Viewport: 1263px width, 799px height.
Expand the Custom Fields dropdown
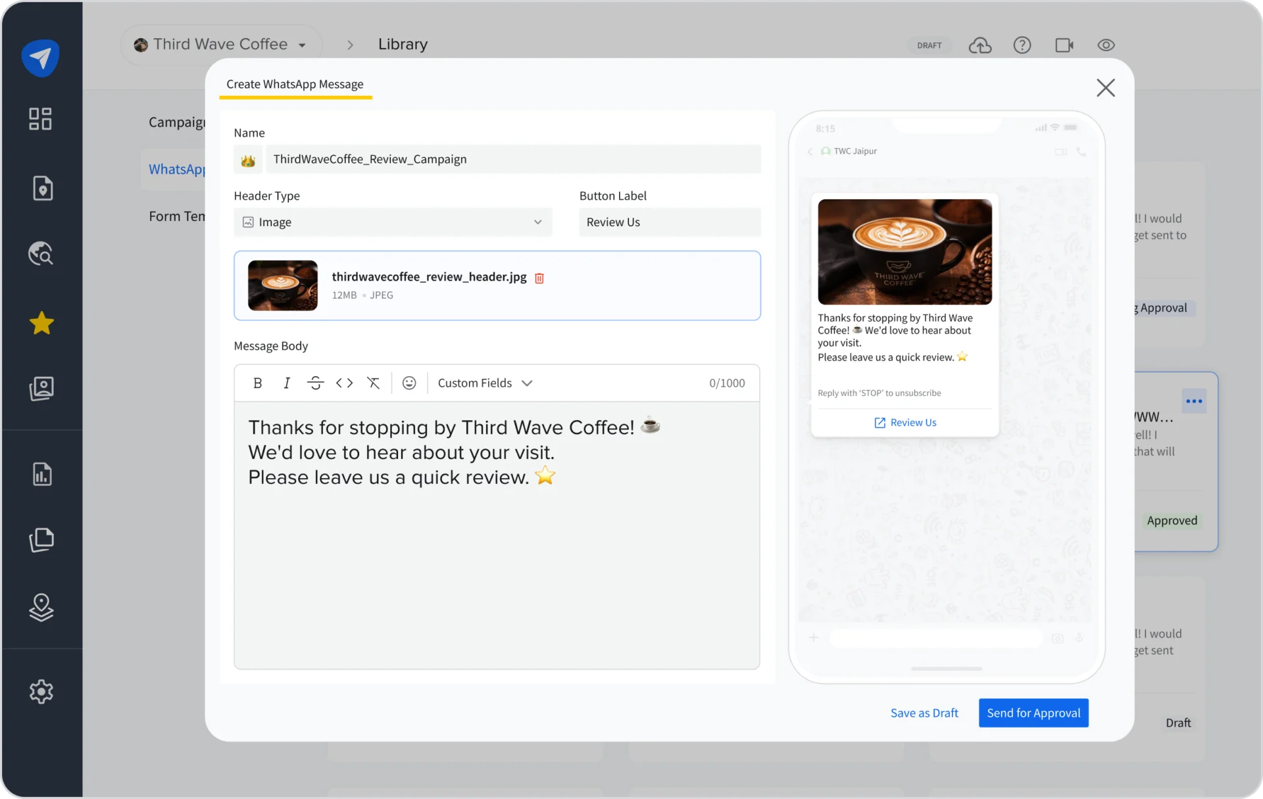(485, 383)
